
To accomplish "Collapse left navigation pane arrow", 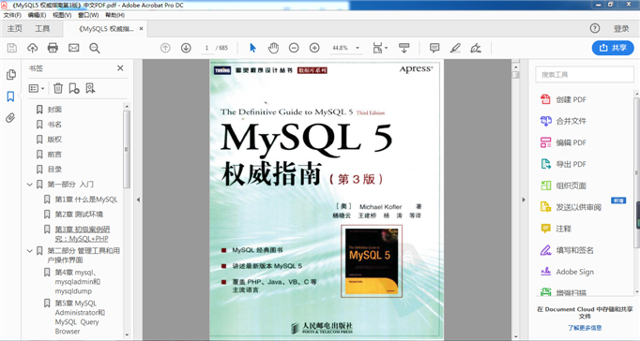I will [138, 200].
